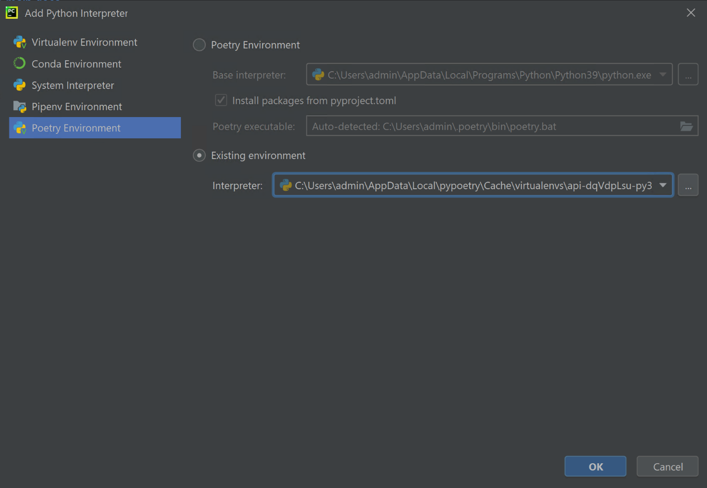Click folder browse icon in Poetry executable field
The height and width of the screenshot is (488, 707).
[686, 126]
